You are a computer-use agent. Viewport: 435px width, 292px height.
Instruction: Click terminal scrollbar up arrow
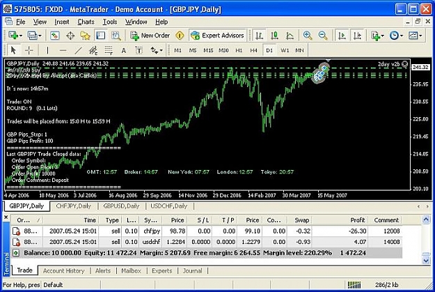426,220
